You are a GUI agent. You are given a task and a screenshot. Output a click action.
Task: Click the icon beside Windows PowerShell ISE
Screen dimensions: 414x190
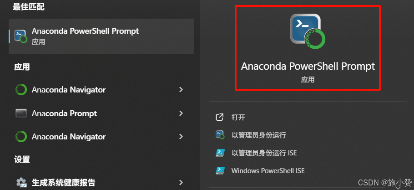[220, 170]
